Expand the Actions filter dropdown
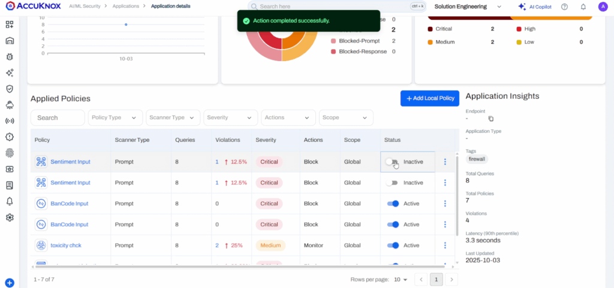The image size is (614, 288). [288, 117]
